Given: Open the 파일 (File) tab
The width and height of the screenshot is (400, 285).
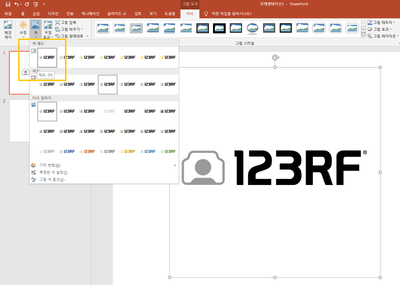Looking at the screenshot, I should tap(8, 14).
